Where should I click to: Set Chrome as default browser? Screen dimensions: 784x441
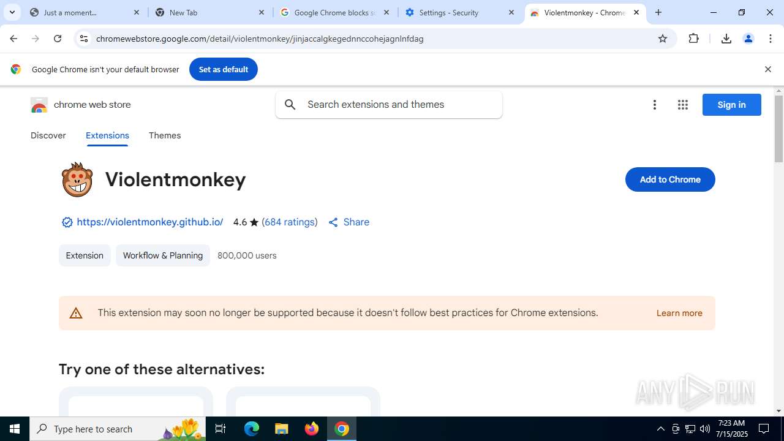224,69
